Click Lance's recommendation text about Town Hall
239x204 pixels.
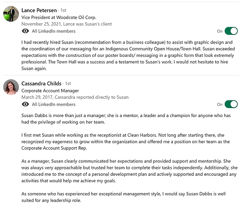coord(128,55)
